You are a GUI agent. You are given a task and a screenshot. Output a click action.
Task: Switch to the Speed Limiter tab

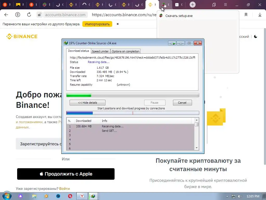tap(100, 51)
